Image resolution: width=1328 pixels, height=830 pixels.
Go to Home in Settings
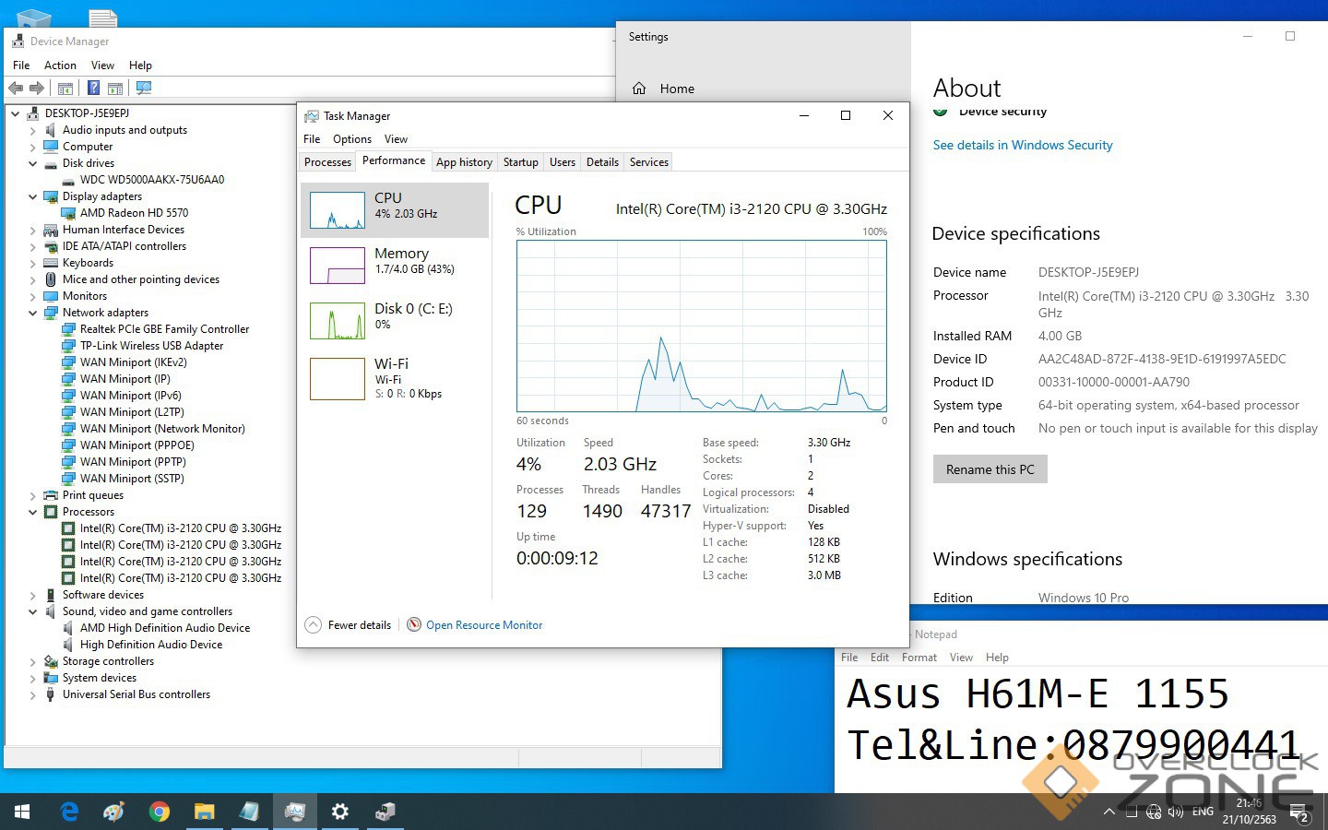677,89
